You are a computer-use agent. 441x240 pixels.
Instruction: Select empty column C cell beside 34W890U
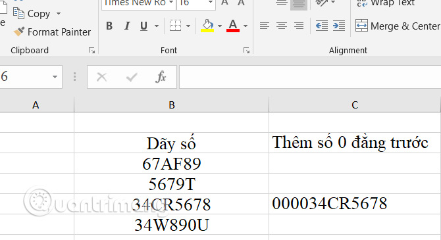pyautogui.click(x=355, y=224)
